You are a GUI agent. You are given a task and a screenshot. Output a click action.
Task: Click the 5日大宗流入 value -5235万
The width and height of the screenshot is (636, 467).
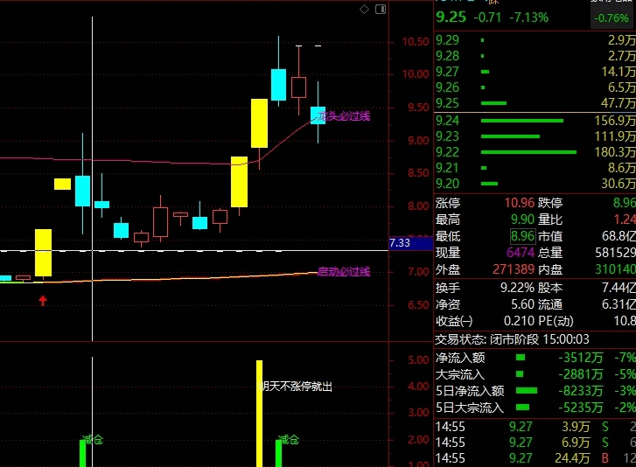click(580, 408)
